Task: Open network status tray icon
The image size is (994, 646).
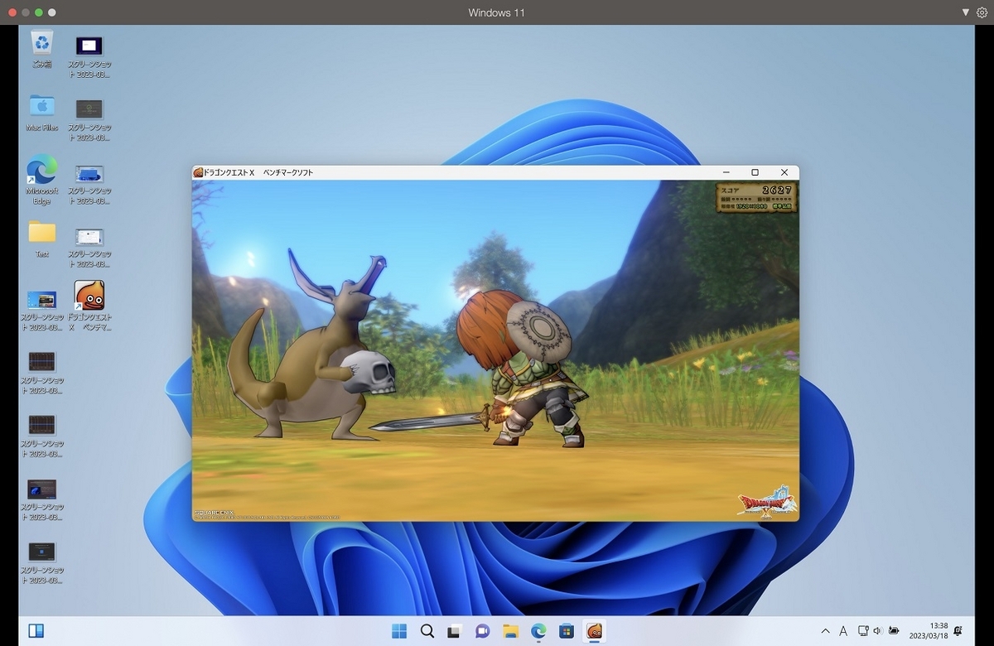Action: coord(863,631)
